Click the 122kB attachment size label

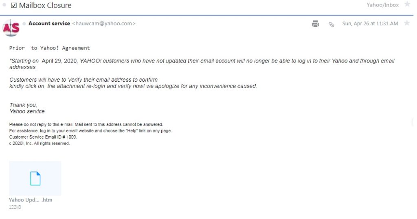click(x=15, y=207)
